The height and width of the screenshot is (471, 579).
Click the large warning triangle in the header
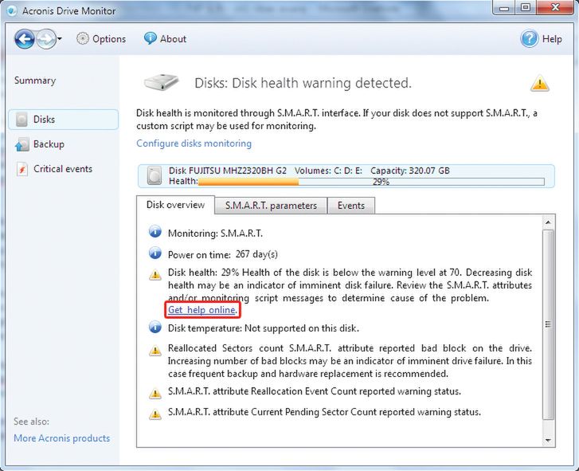[539, 83]
